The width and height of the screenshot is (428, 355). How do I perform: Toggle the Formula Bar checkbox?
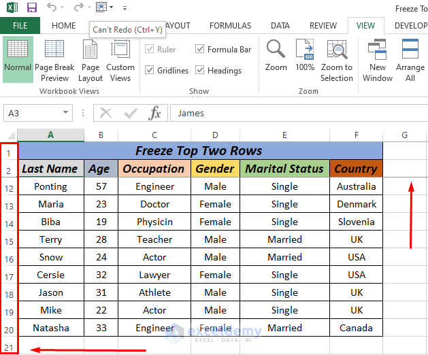click(x=200, y=50)
